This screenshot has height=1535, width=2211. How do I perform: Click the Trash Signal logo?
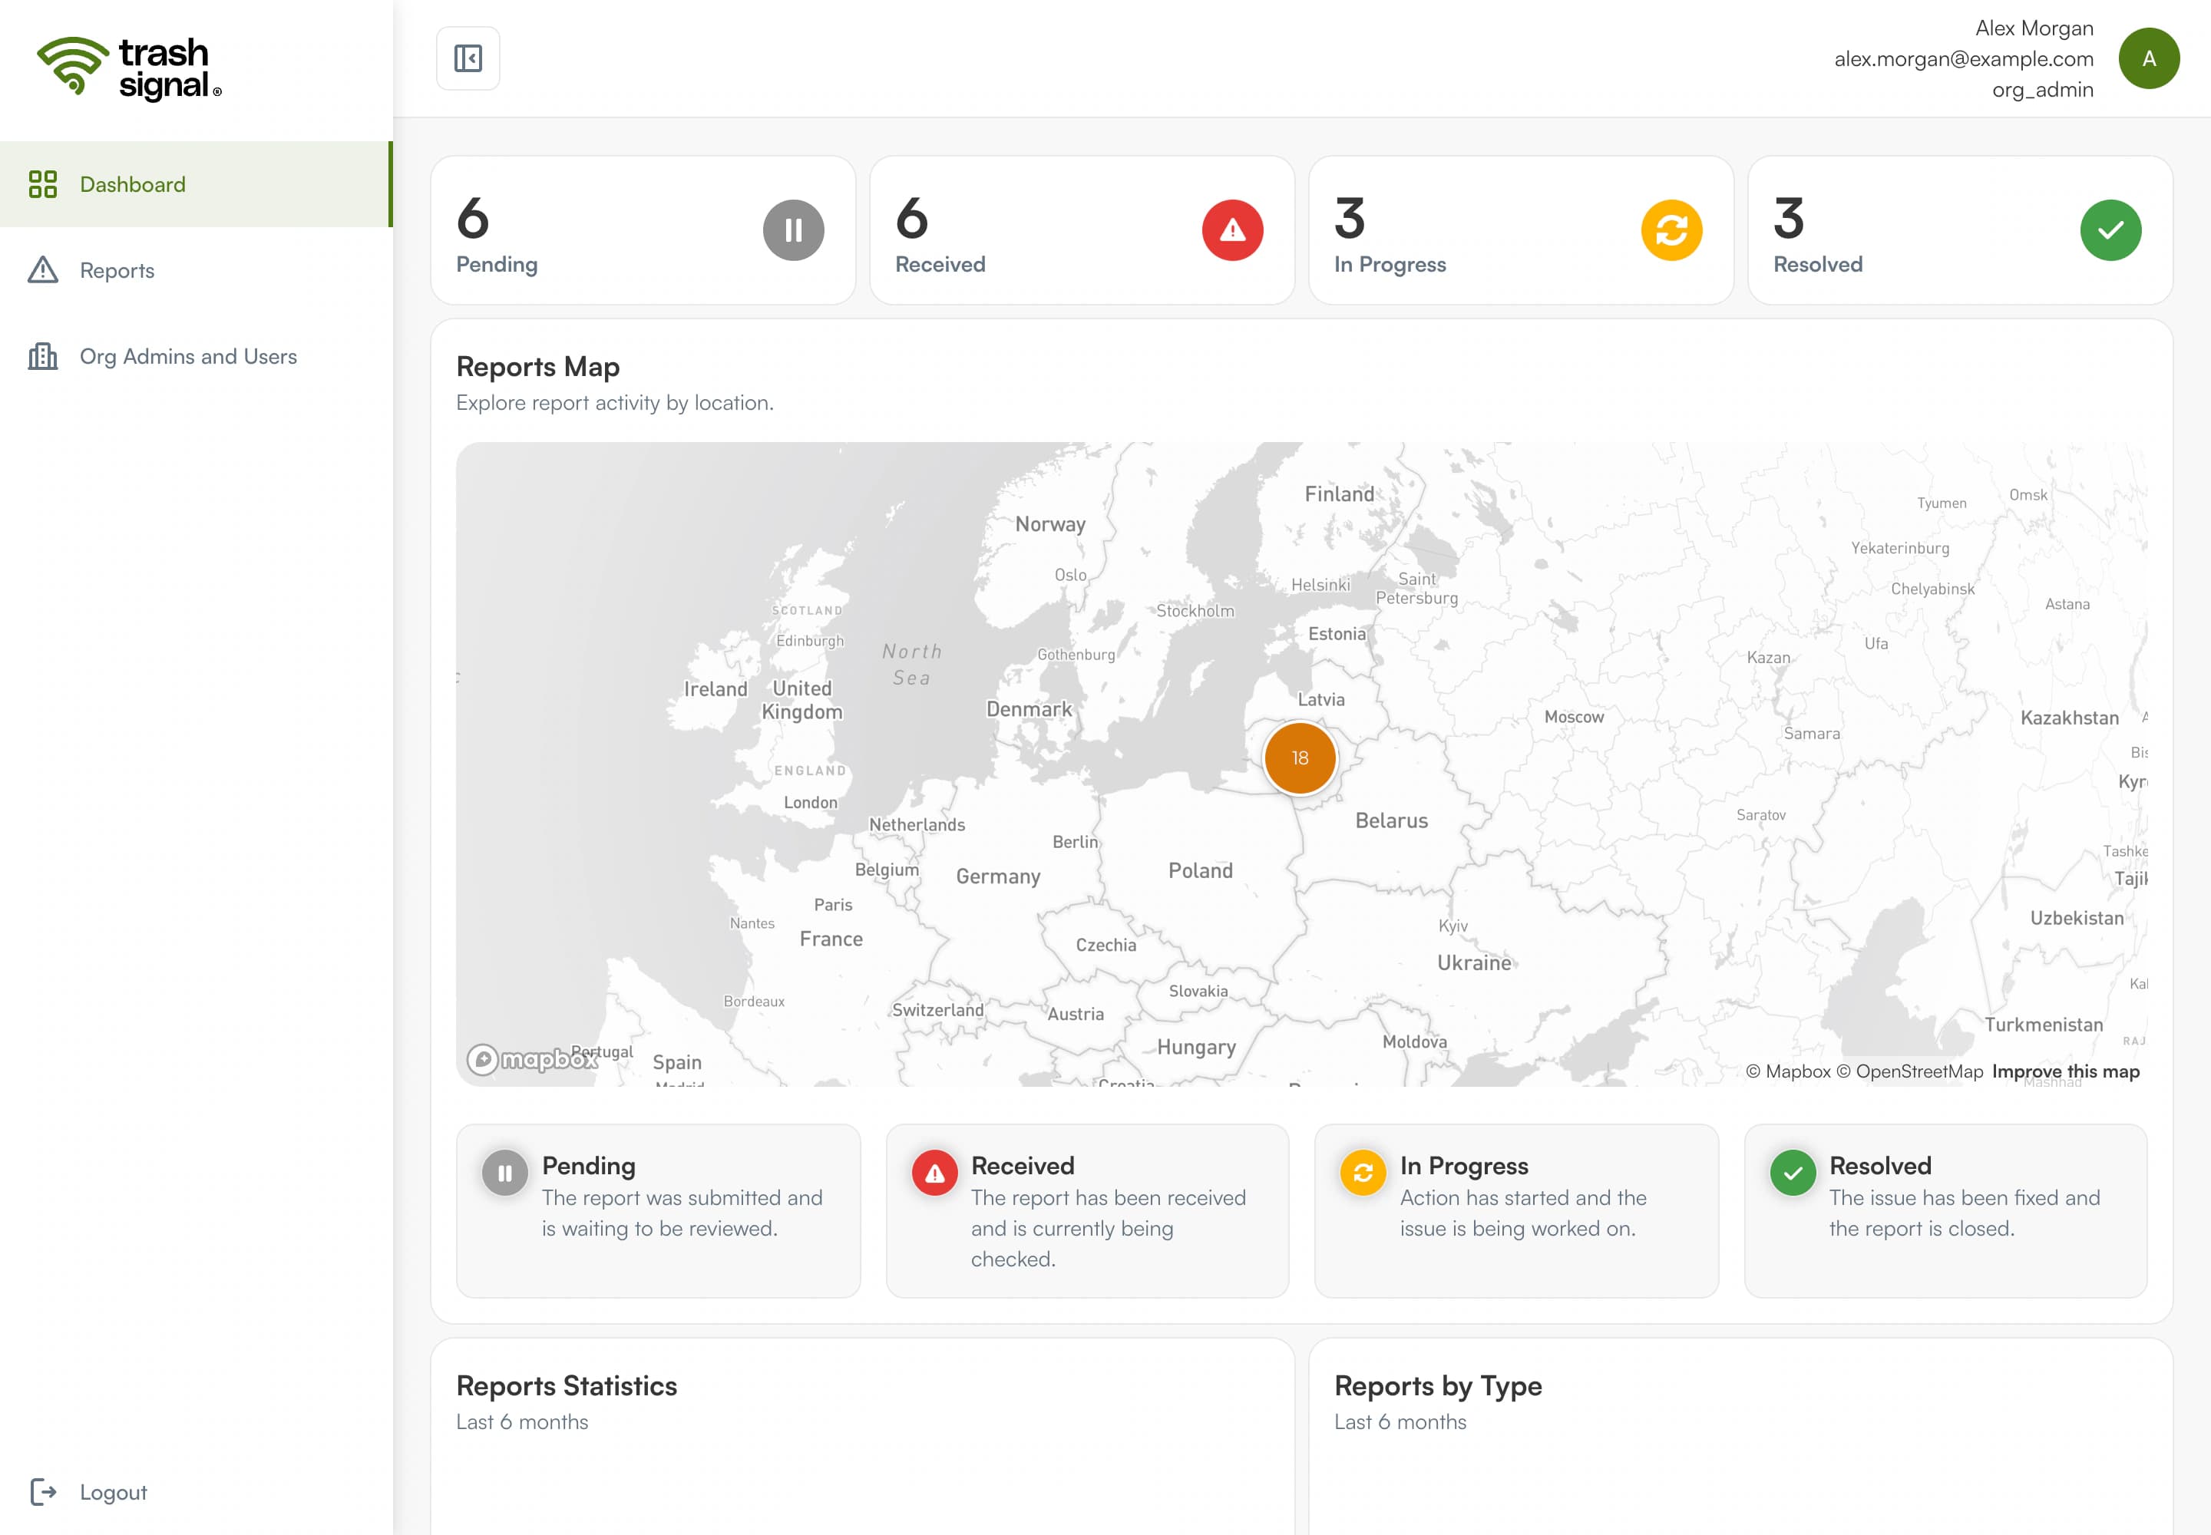pos(130,68)
